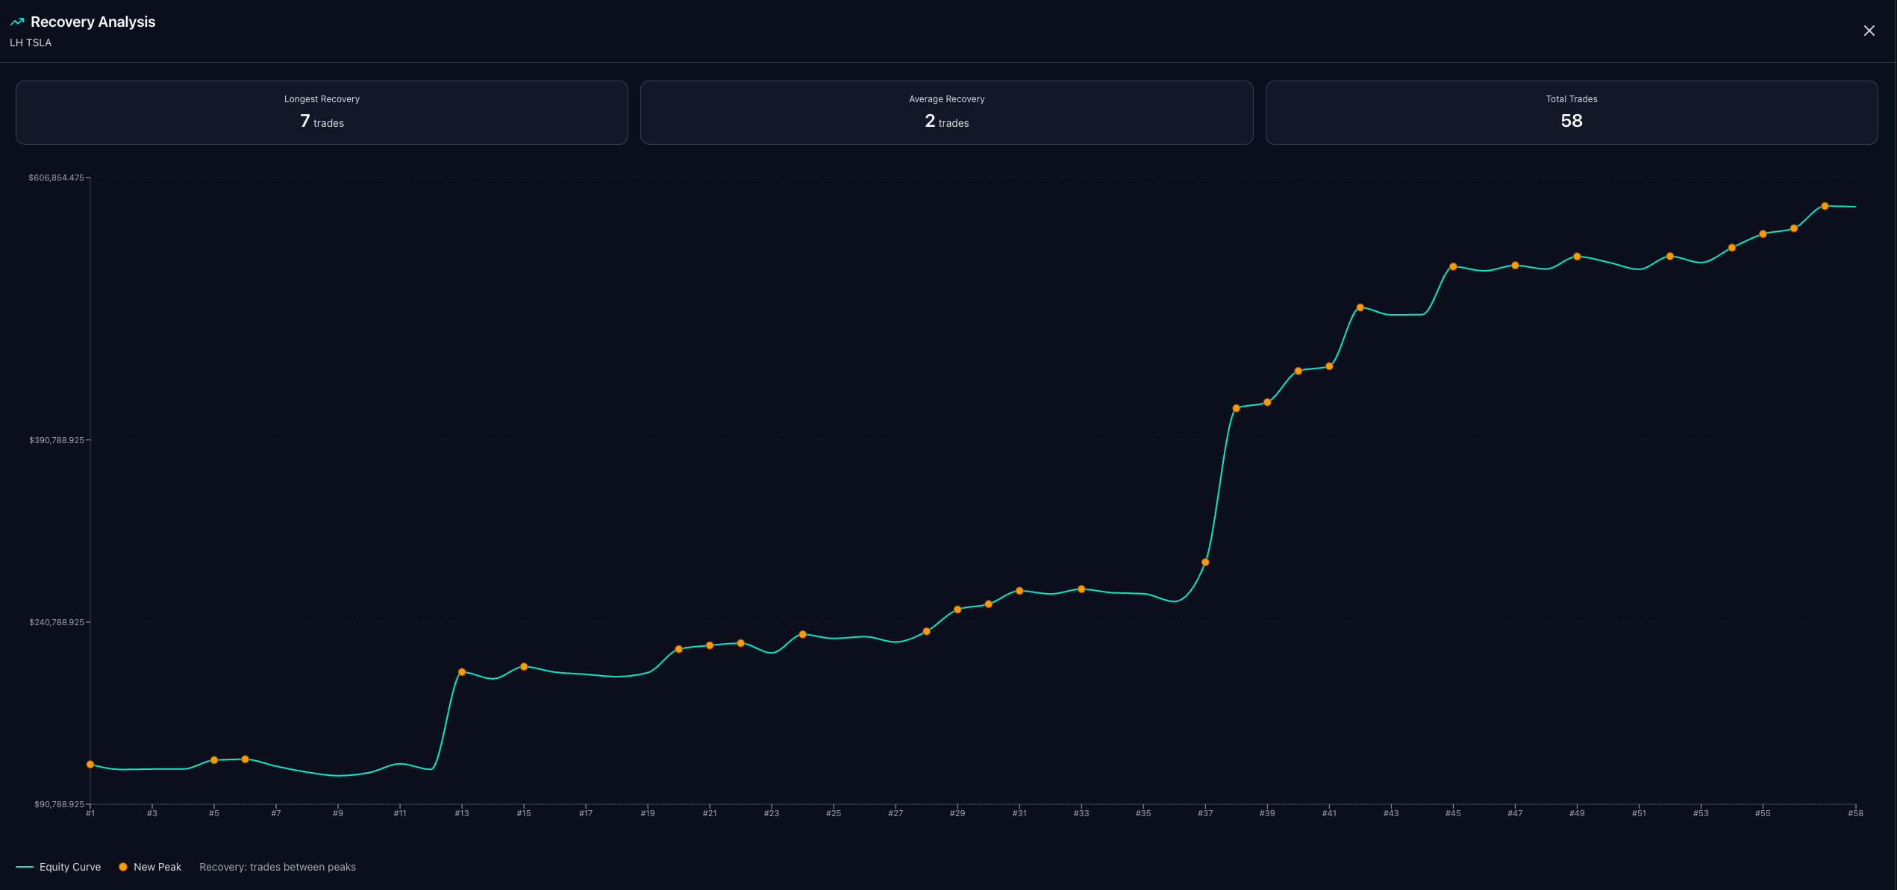Click the peak marker at trade #15
The height and width of the screenshot is (890, 1897).
point(524,666)
